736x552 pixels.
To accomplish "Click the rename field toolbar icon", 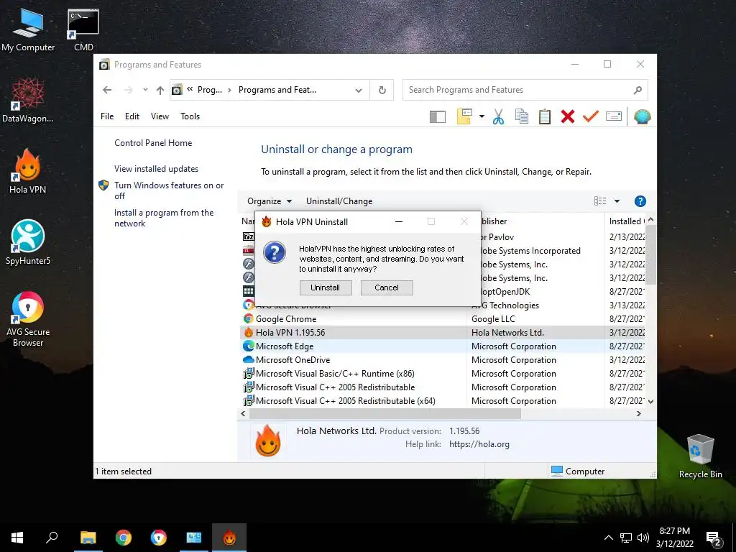I will [x=614, y=116].
